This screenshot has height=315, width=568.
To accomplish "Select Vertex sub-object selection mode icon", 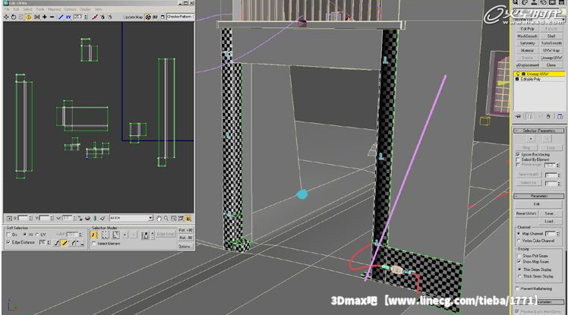I will pyautogui.click(x=95, y=235).
